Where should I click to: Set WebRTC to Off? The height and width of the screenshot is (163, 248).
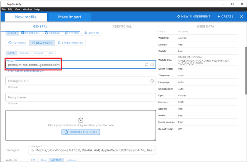pos(33,160)
